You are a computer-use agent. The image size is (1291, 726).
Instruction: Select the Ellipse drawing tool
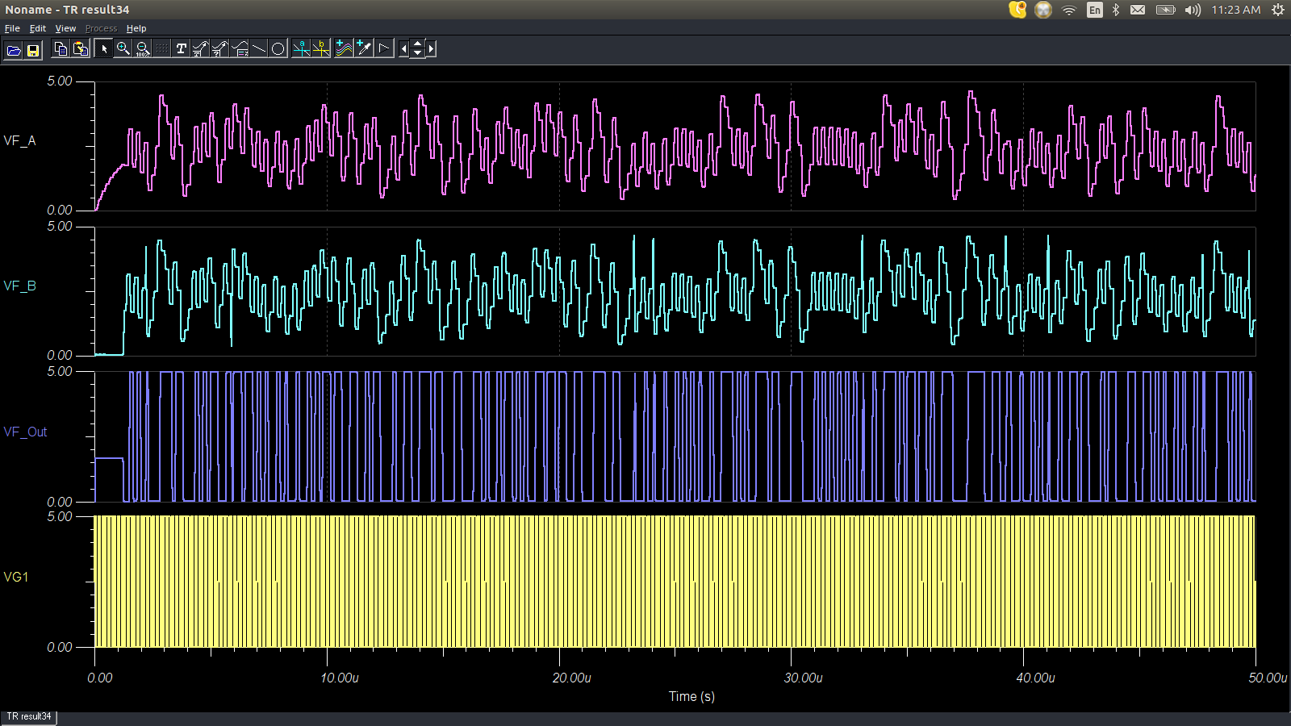(x=278, y=48)
